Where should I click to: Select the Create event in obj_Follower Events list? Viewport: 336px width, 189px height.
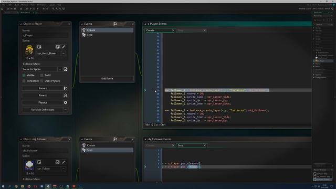(107, 145)
